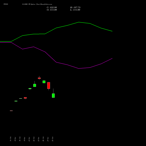Click the open price value O: 111.00
The image size is (146, 146).
tap(52, 10)
